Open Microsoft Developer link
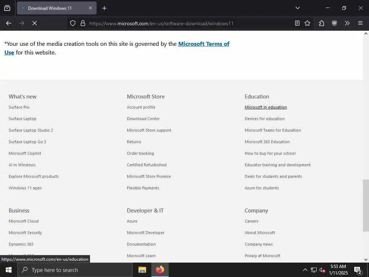Viewport: 369px width, 277px height. [x=146, y=233]
